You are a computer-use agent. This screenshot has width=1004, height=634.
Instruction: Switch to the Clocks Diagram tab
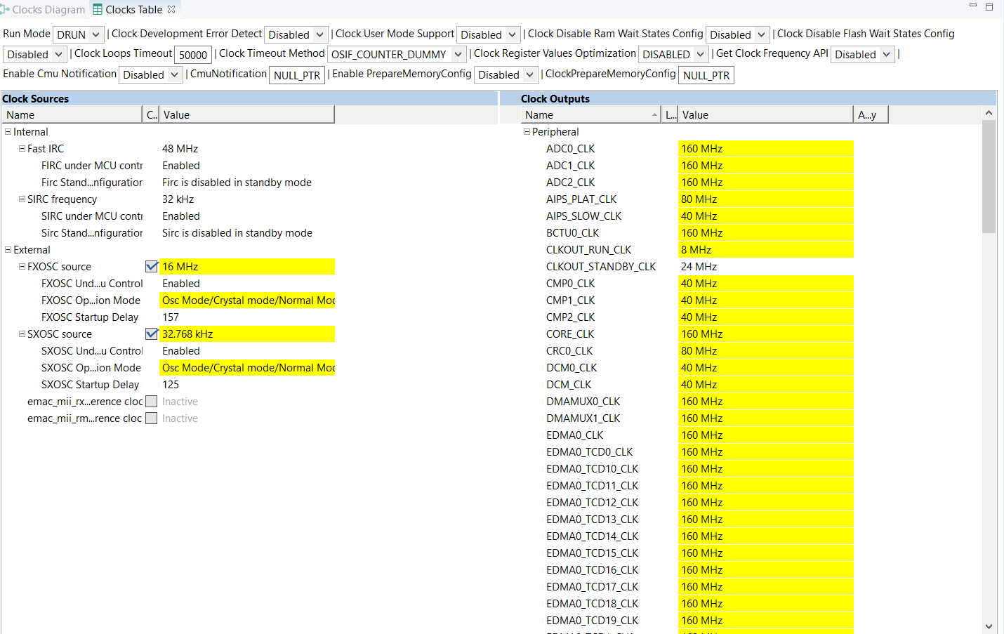click(x=42, y=9)
